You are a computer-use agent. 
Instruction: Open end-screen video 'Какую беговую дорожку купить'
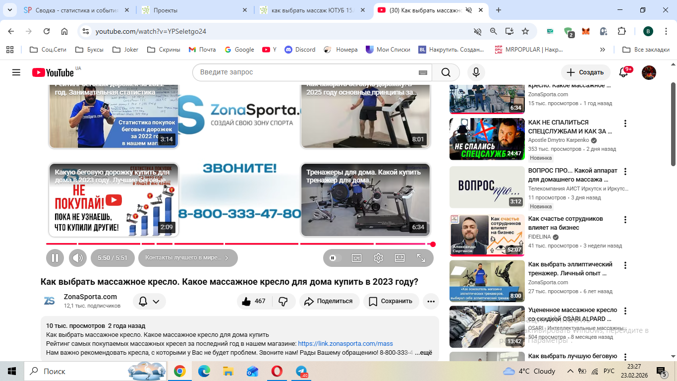click(x=113, y=199)
